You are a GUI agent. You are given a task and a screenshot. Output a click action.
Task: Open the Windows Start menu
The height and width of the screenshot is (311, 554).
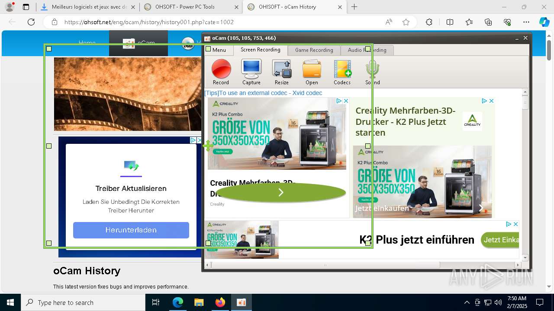10,302
